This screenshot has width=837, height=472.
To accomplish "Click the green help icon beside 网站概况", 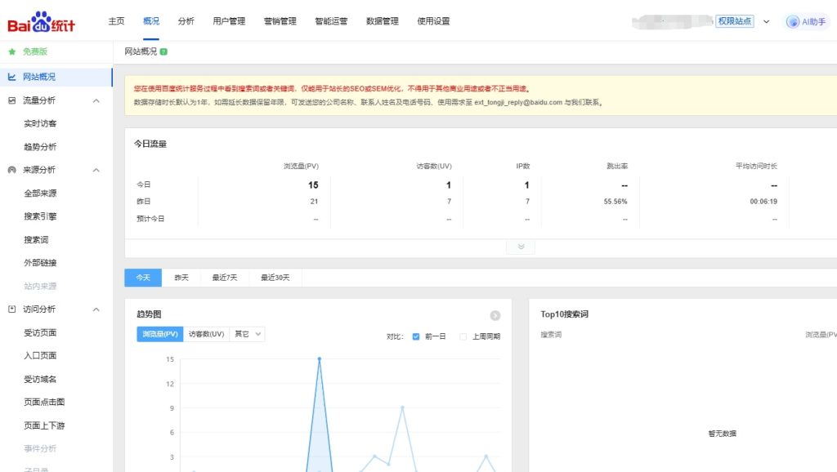I will tap(163, 51).
